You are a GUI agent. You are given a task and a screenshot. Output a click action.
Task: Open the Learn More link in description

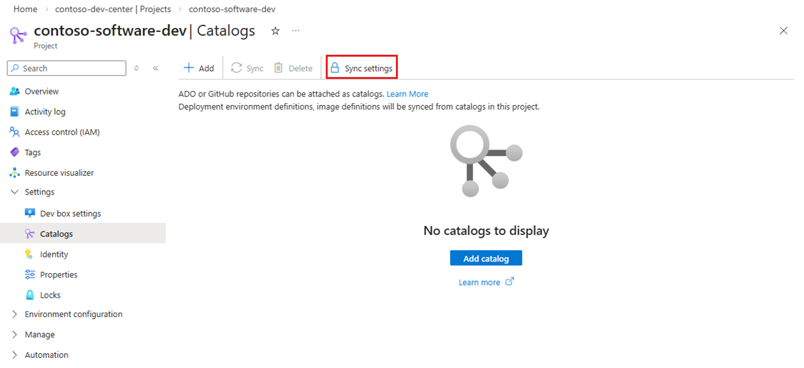coord(407,94)
